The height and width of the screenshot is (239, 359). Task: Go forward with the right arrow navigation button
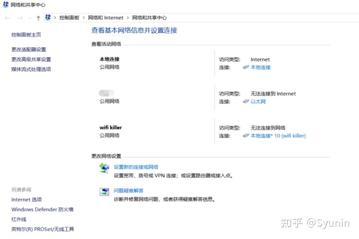click(x=20, y=18)
